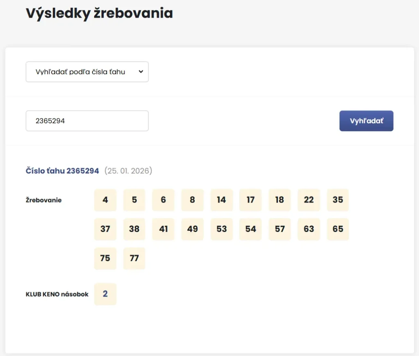Select number tile 41
Viewport: 419px width, 356px height.
[x=163, y=230]
